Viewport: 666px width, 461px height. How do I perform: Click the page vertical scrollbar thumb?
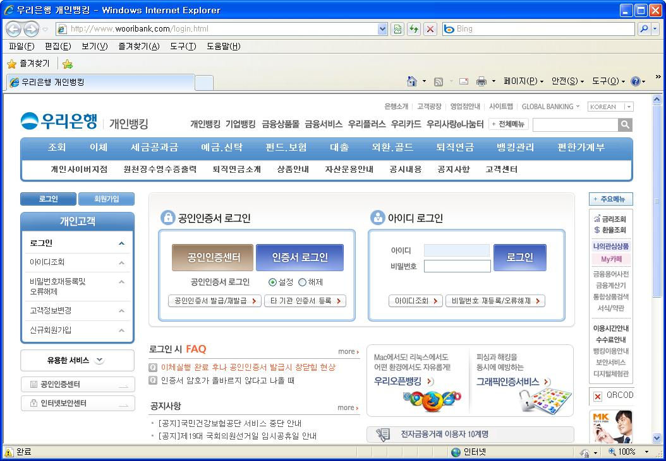(657, 201)
